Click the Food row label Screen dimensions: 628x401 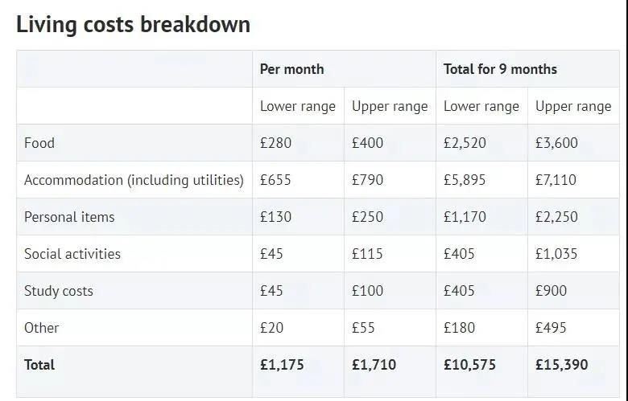click(x=39, y=143)
